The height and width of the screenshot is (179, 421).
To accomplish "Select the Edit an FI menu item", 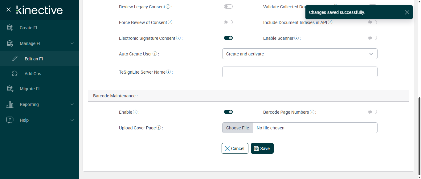I will (x=34, y=59).
